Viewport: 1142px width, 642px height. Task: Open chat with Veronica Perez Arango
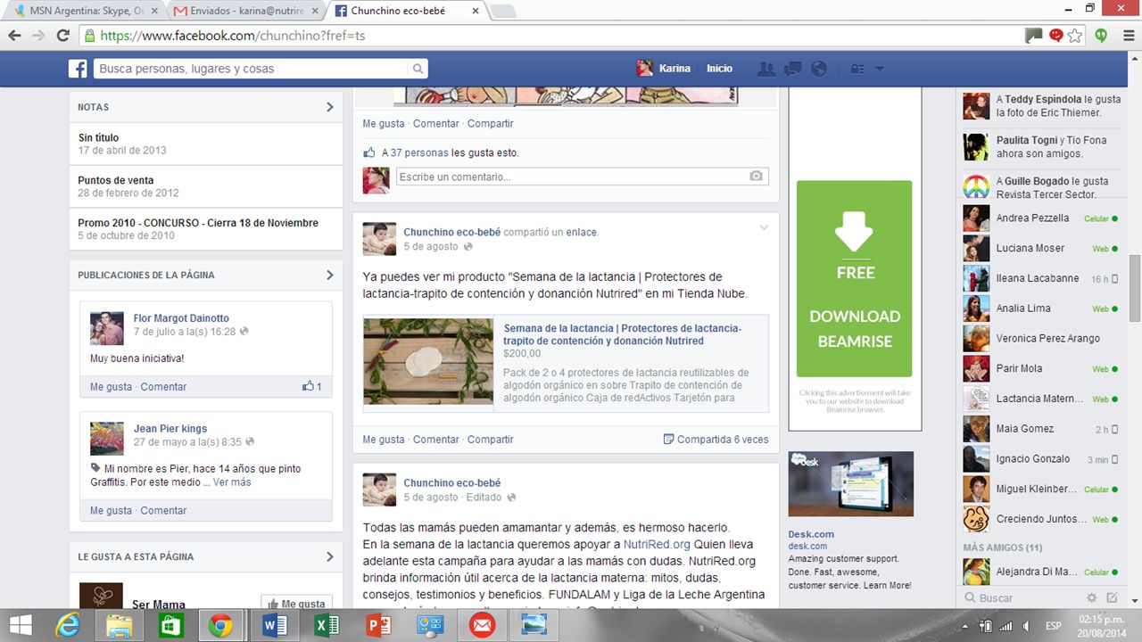[1041, 338]
